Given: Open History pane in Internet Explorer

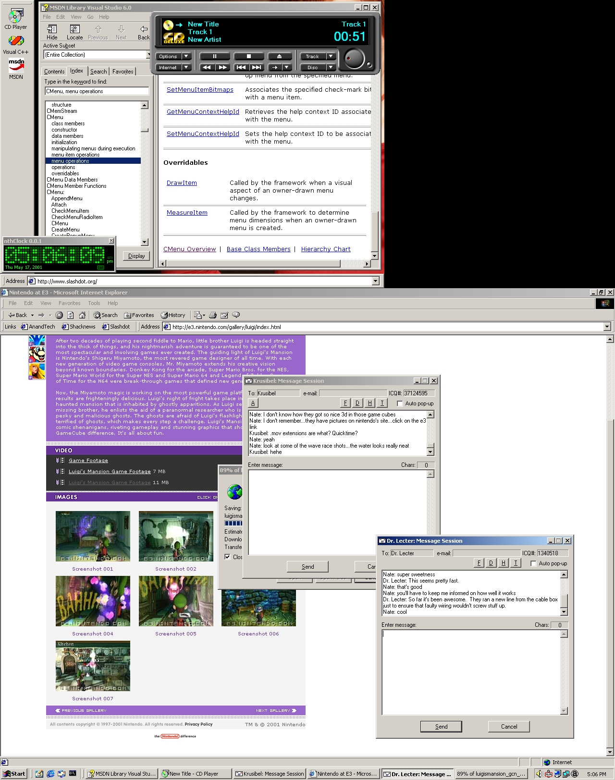Looking at the screenshot, I should [x=173, y=315].
